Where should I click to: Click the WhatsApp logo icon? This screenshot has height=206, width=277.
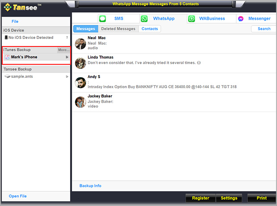pyautogui.click(x=144, y=19)
